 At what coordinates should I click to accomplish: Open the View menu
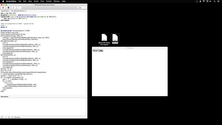pos(30,1)
